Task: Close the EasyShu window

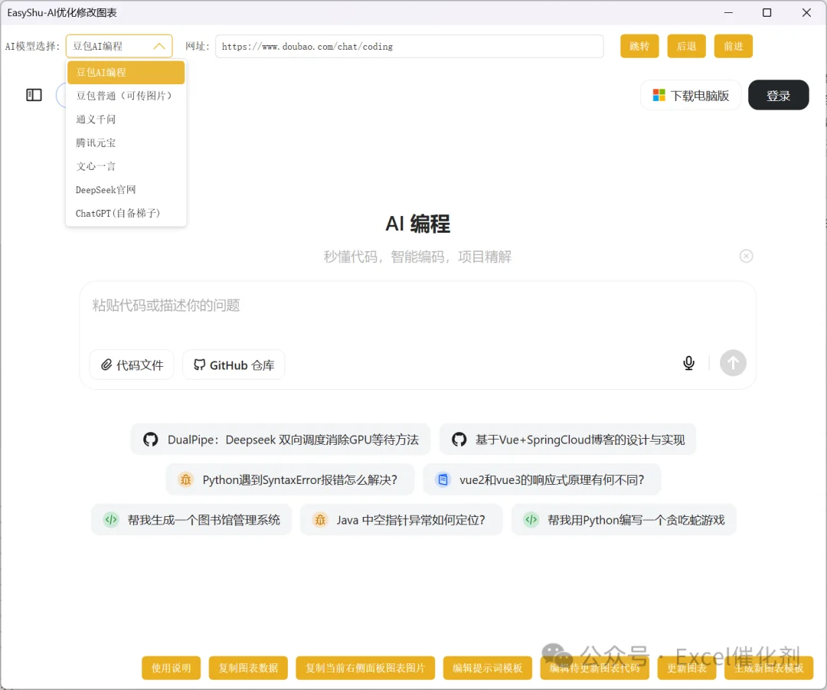Action: pos(806,13)
